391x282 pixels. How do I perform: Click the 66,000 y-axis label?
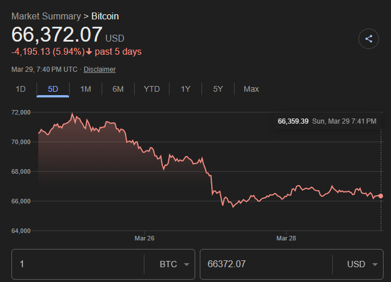point(21,201)
